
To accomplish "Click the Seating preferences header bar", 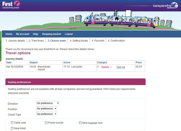I will [75, 82].
